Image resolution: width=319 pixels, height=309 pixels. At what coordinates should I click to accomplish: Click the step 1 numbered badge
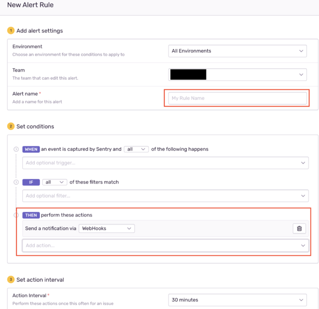point(11,31)
